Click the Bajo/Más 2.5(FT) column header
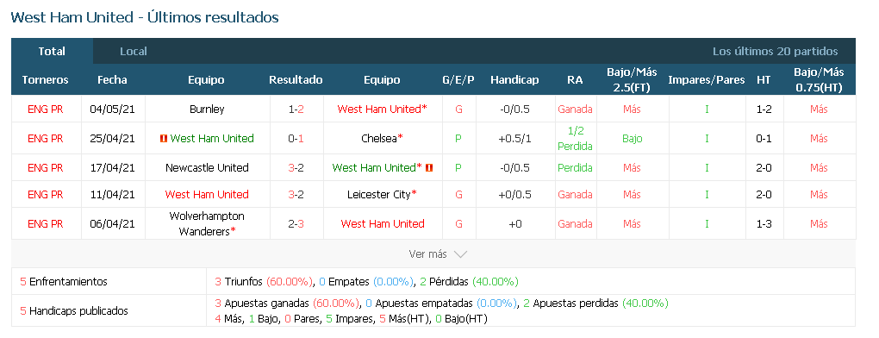Viewport: 879px width, 338px height. click(632, 79)
